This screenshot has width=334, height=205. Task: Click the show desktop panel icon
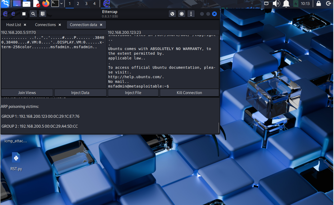(x=17, y=4)
